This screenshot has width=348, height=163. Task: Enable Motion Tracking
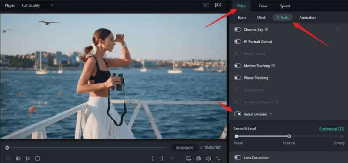click(x=238, y=66)
